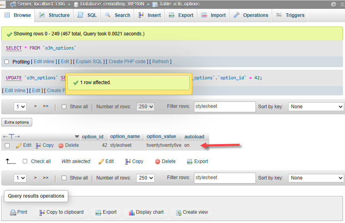Image resolution: width=345 pixels, height=223 pixels.
Task: Toggle the bottom Show all checkbox
Action: tap(64, 178)
